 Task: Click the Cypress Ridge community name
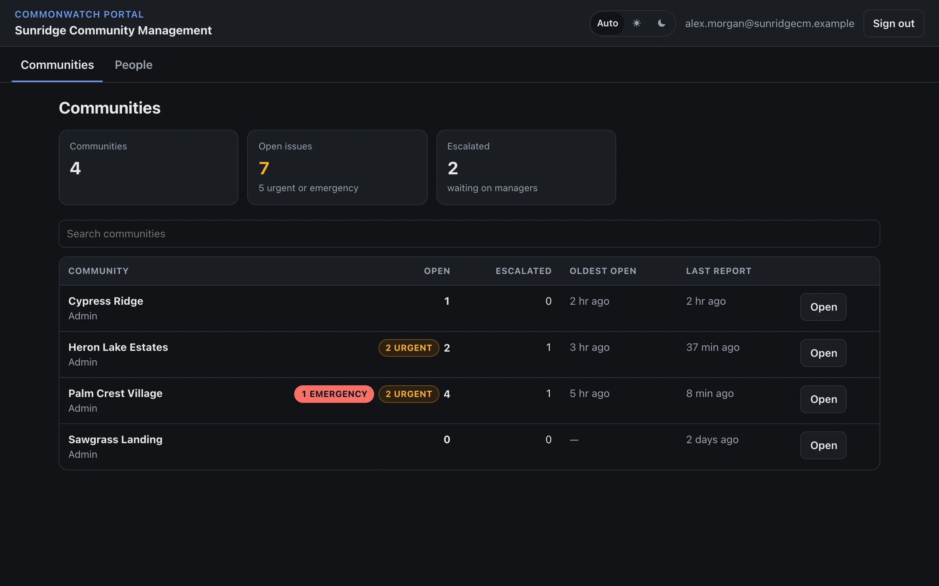[106, 301]
